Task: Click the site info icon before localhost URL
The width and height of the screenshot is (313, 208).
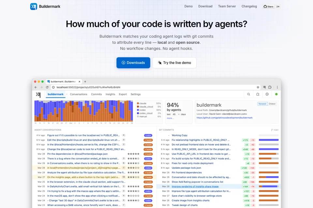Action: point(53,87)
